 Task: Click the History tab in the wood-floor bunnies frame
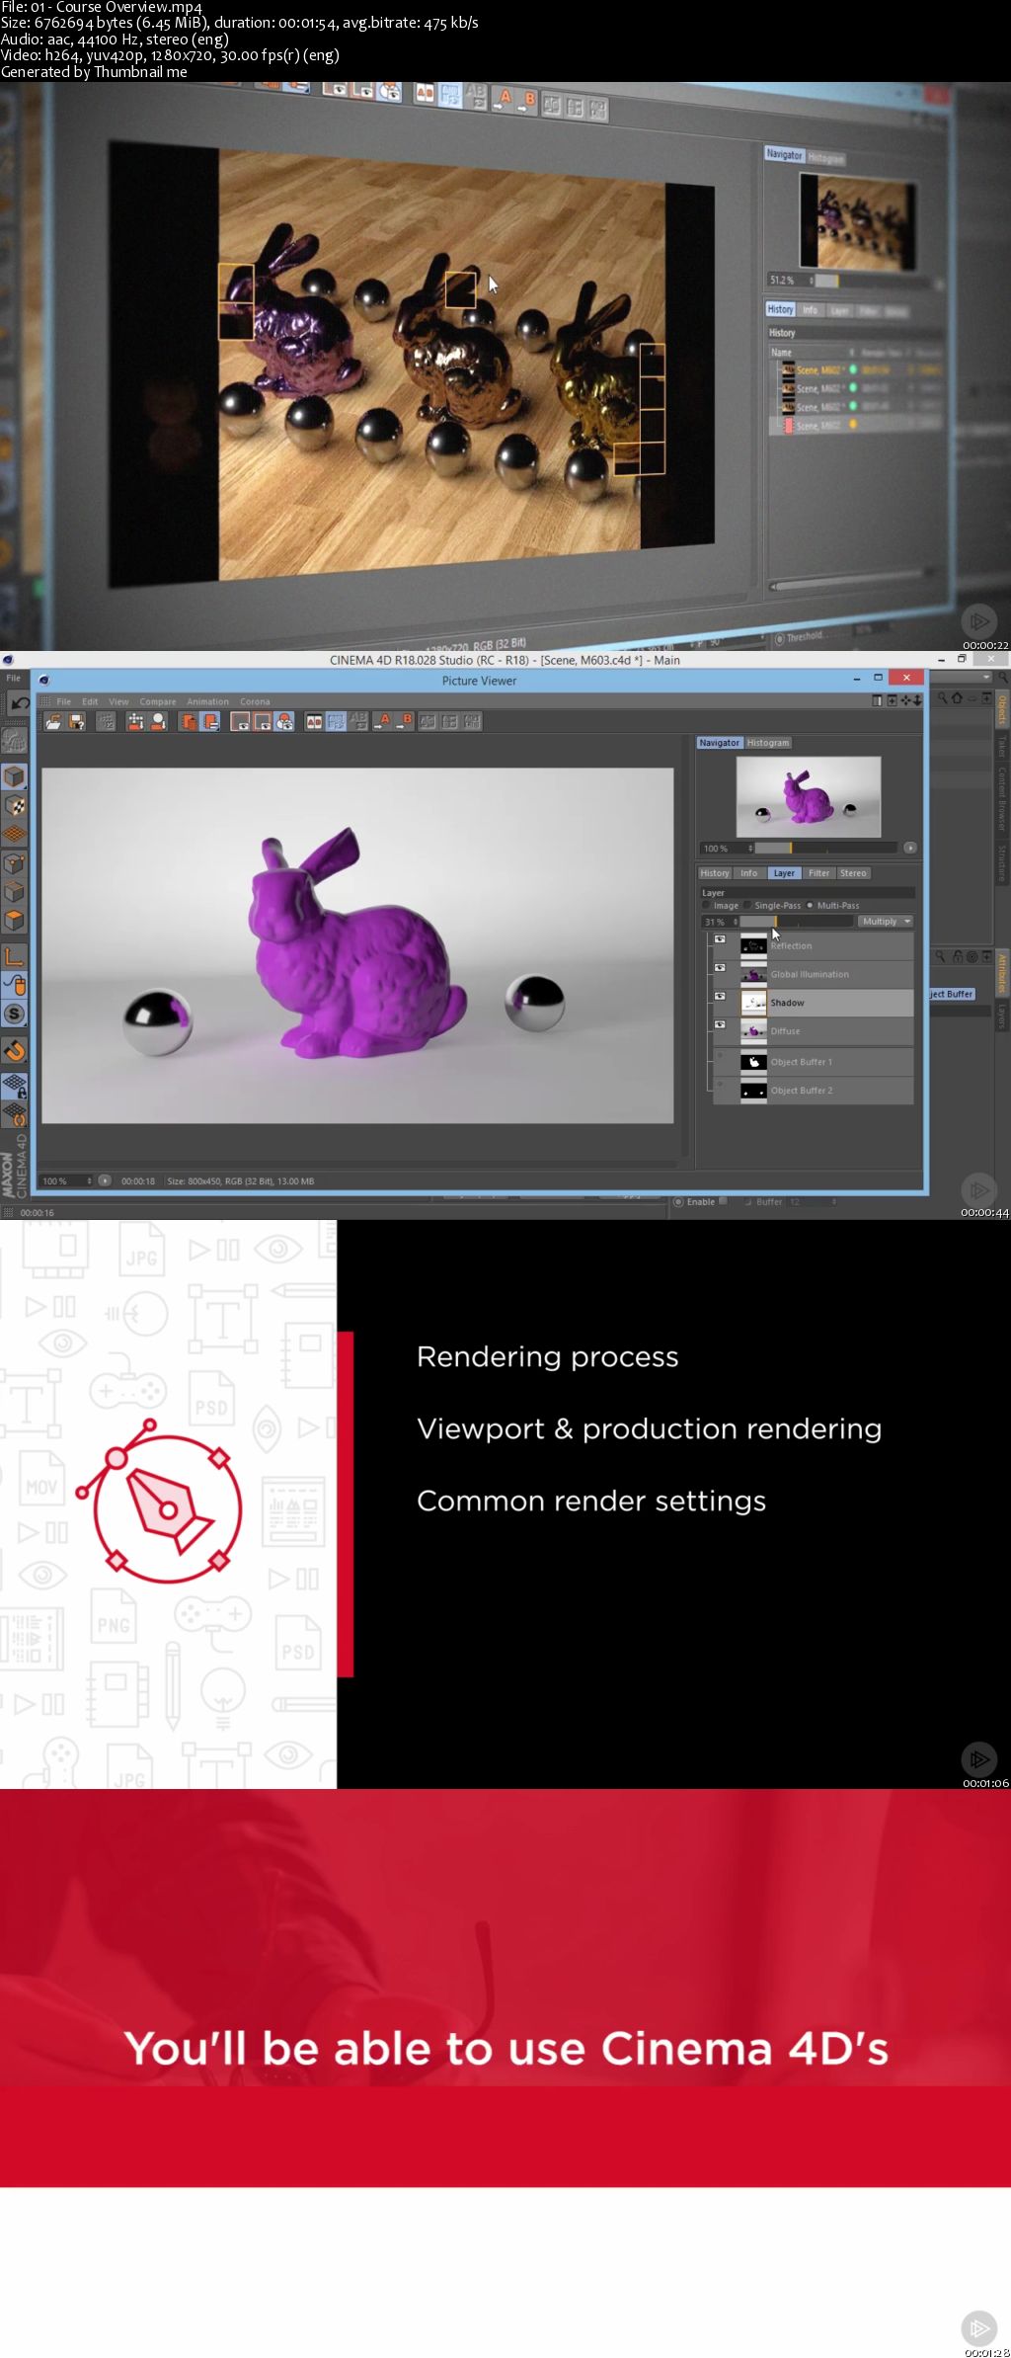[x=780, y=309]
